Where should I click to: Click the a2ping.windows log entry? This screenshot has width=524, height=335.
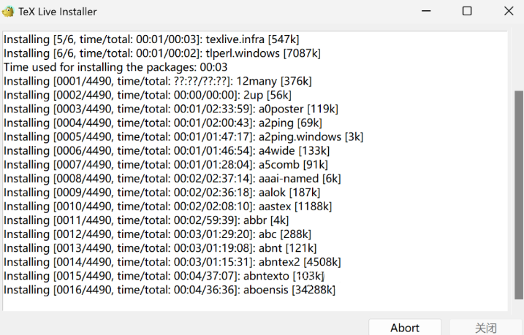click(183, 136)
